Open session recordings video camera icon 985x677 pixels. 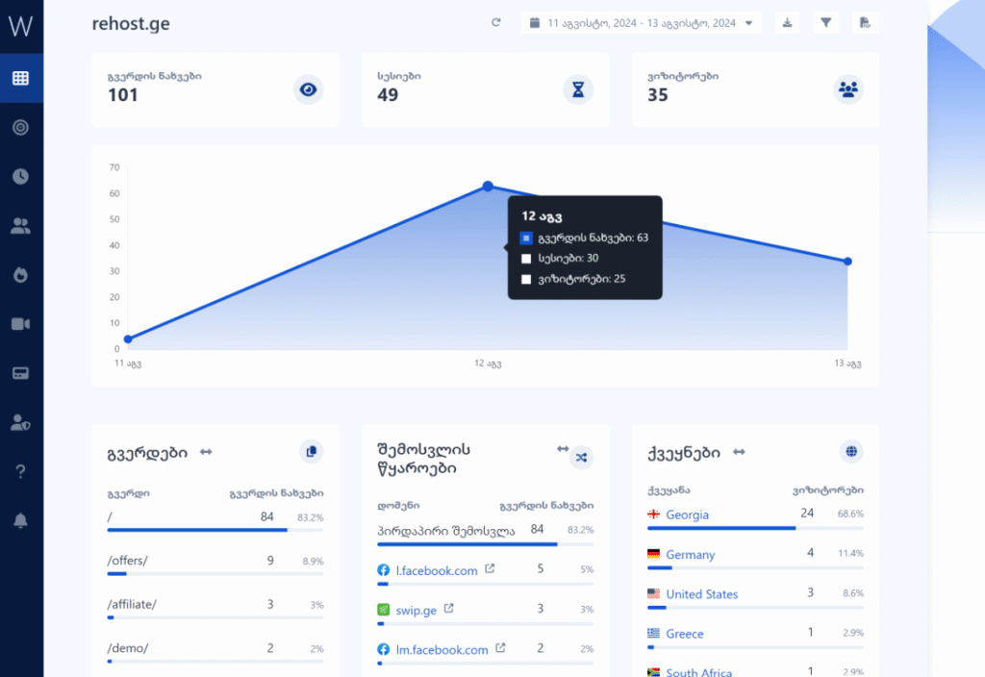20,323
